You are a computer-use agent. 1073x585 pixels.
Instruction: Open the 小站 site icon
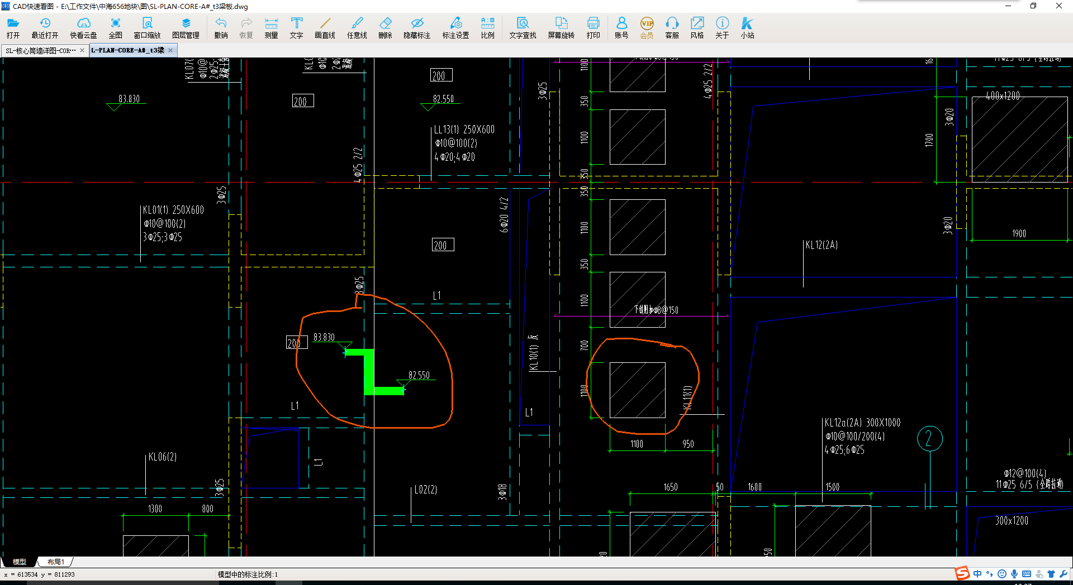(x=747, y=27)
